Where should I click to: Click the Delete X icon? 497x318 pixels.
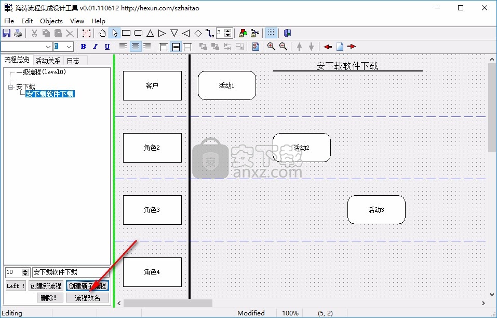tap(70, 33)
